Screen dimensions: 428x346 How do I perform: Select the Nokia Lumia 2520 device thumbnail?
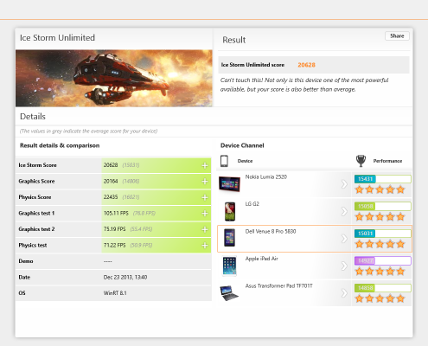coord(229,184)
